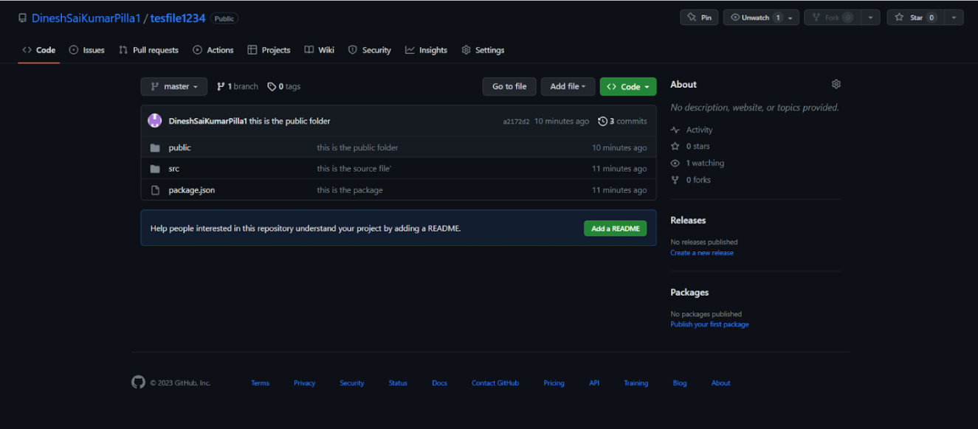The image size is (978, 429).
Task: Click the Public visibility badge
Action: 224,18
